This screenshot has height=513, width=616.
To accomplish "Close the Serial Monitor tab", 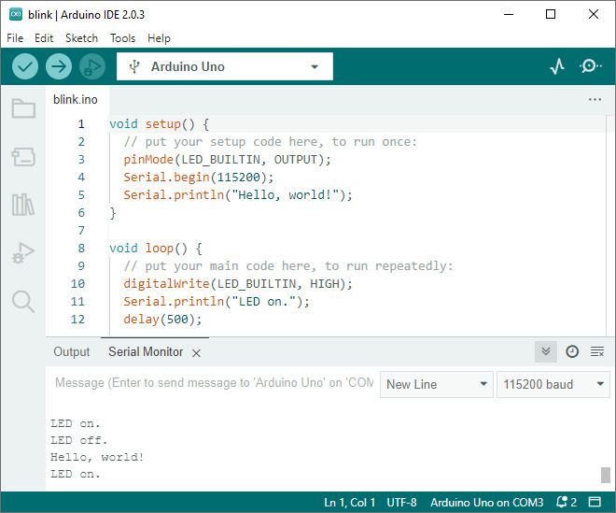I will point(196,353).
